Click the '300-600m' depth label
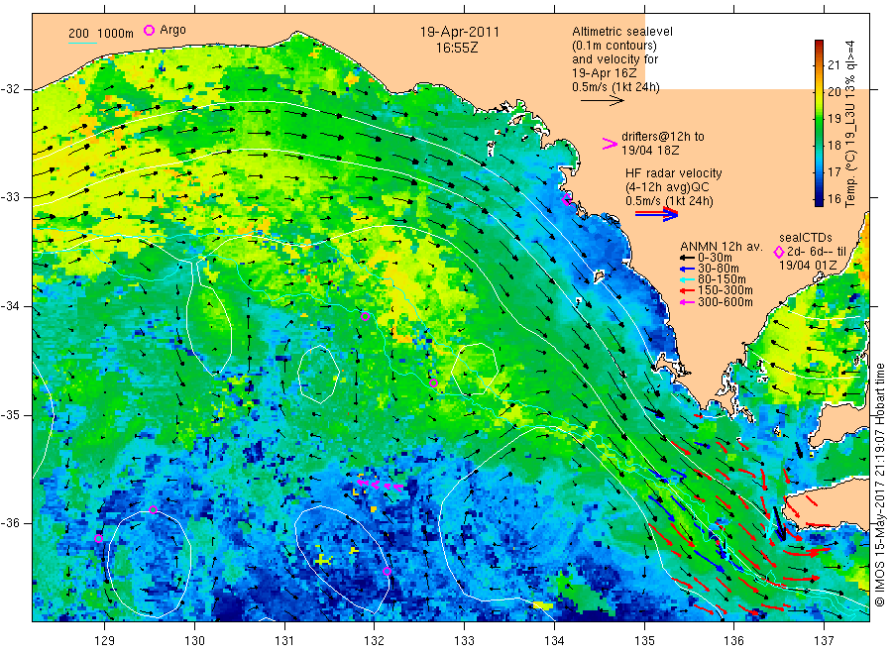The image size is (892, 654). pos(725,302)
